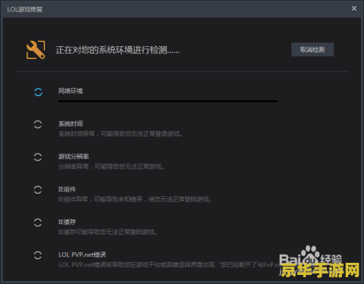Select the LOL PVP.net错误 item label

click(x=82, y=254)
